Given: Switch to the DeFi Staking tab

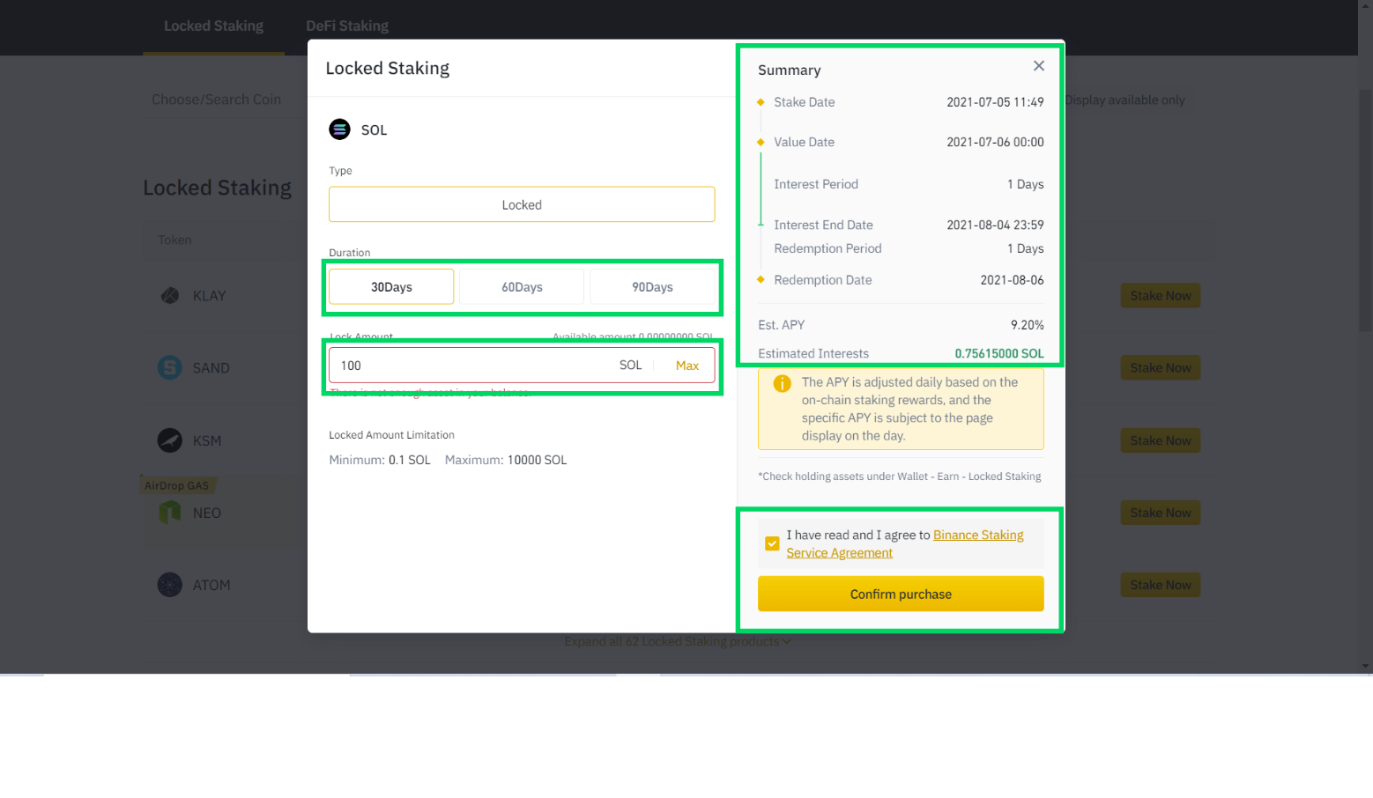Looking at the screenshot, I should coord(347,26).
